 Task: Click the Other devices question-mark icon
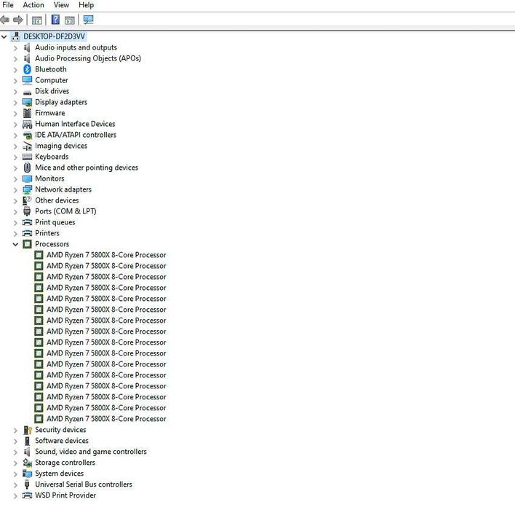tap(27, 200)
